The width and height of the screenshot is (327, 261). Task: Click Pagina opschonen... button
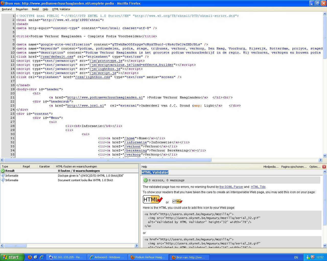294,167
